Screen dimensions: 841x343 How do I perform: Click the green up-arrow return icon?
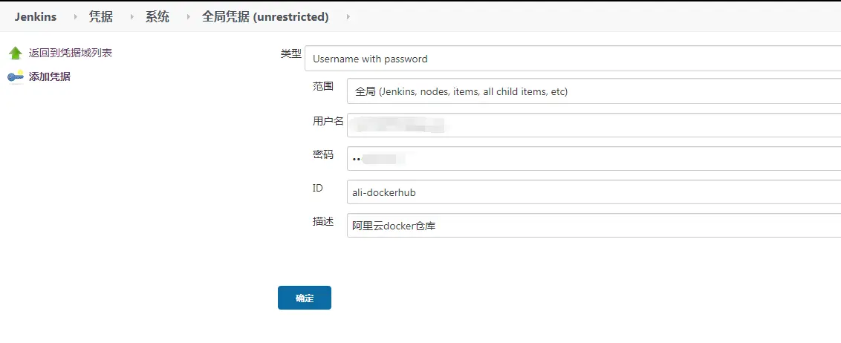pyautogui.click(x=15, y=53)
